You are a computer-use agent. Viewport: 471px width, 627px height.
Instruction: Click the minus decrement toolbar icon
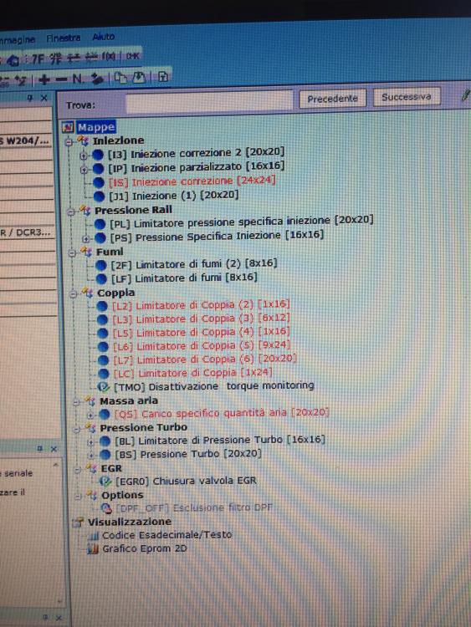62,79
